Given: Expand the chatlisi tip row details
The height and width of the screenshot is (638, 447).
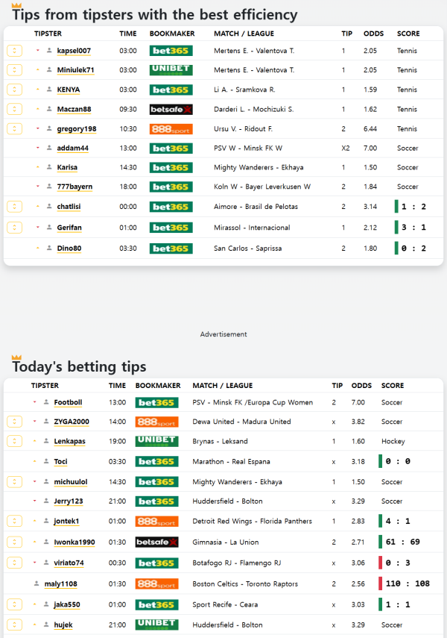Looking at the screenshot, I should click(x=14, y=207).
